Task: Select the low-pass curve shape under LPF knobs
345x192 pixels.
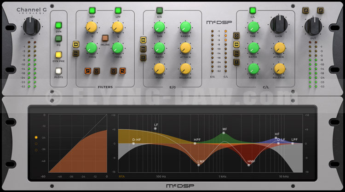Action: point(122,71)
